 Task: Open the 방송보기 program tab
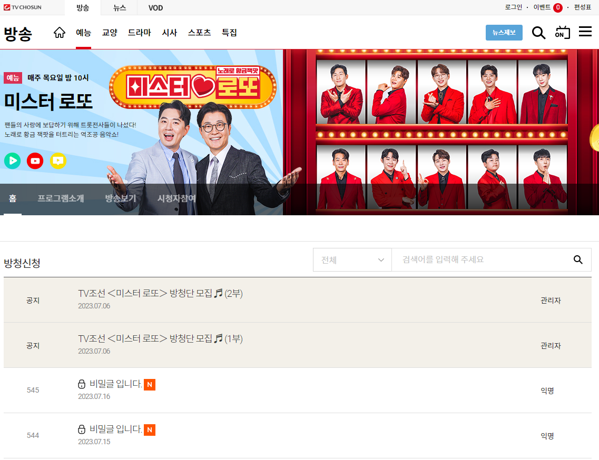click(121, 198)
